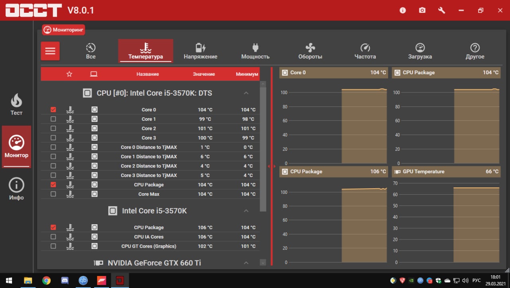
Task: Click the scrollbar down arrow
Action: point(263,262)
